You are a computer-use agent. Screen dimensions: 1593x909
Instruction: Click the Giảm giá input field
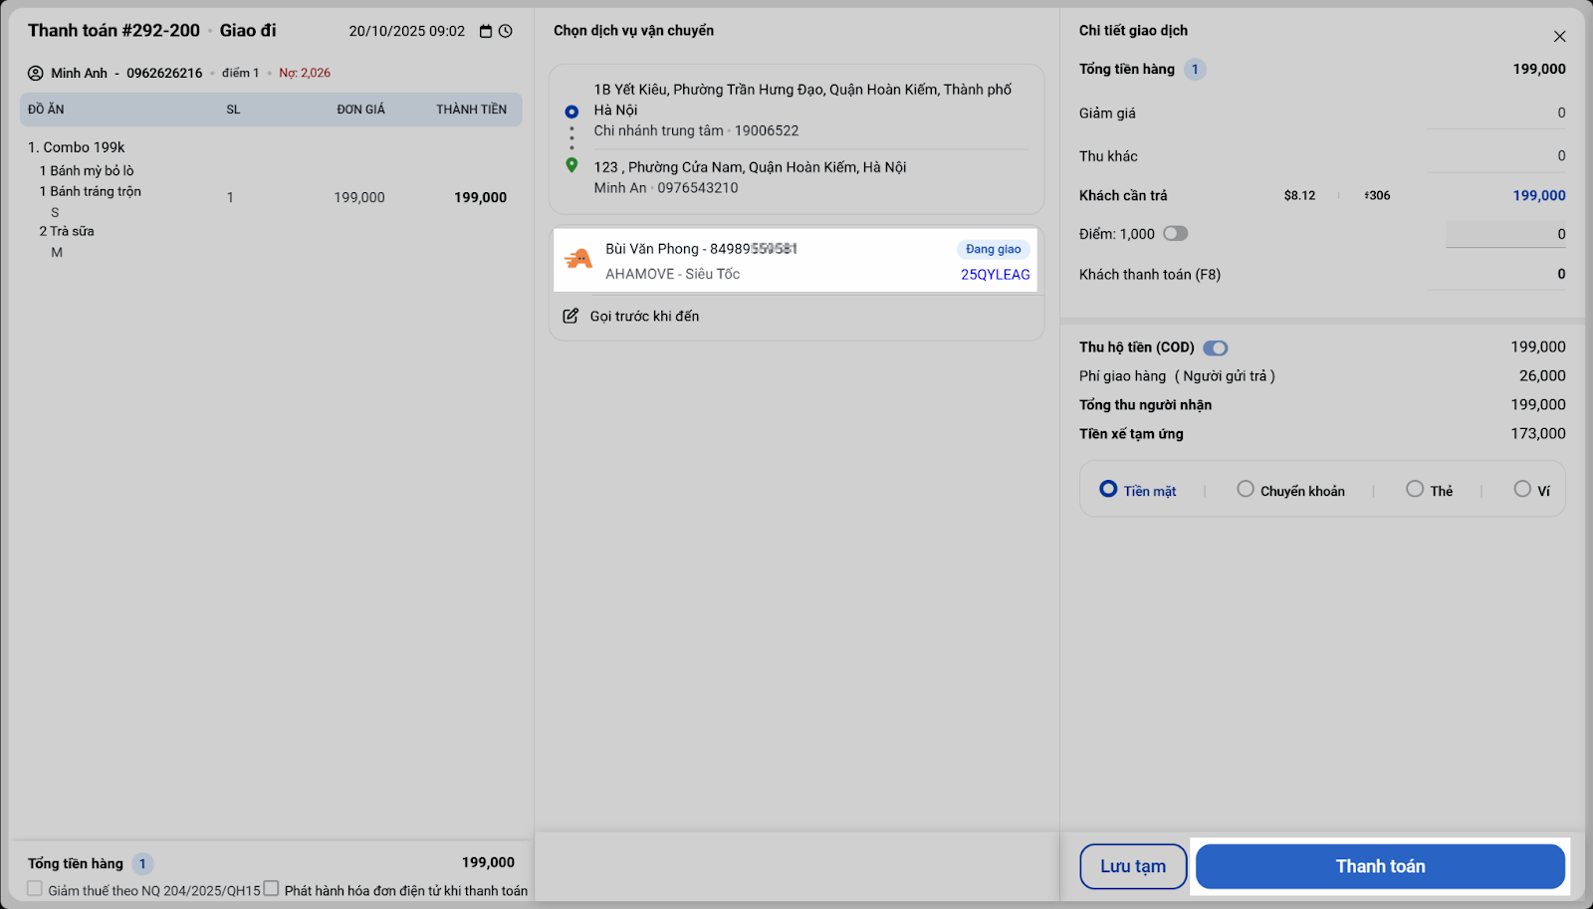point(1495,114)
